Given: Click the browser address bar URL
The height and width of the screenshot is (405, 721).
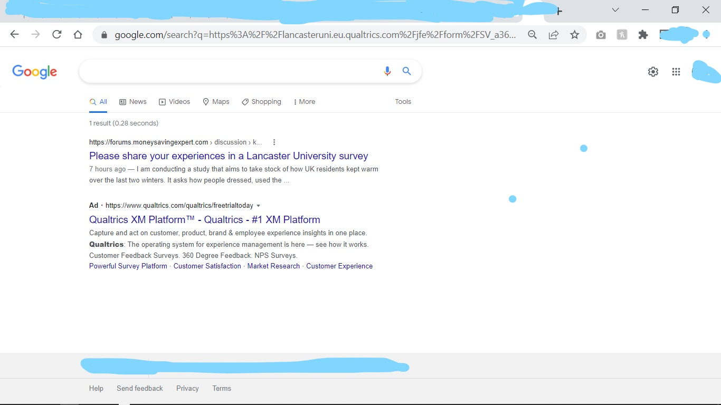Looking at the screenshot, I should coord(315,35).
